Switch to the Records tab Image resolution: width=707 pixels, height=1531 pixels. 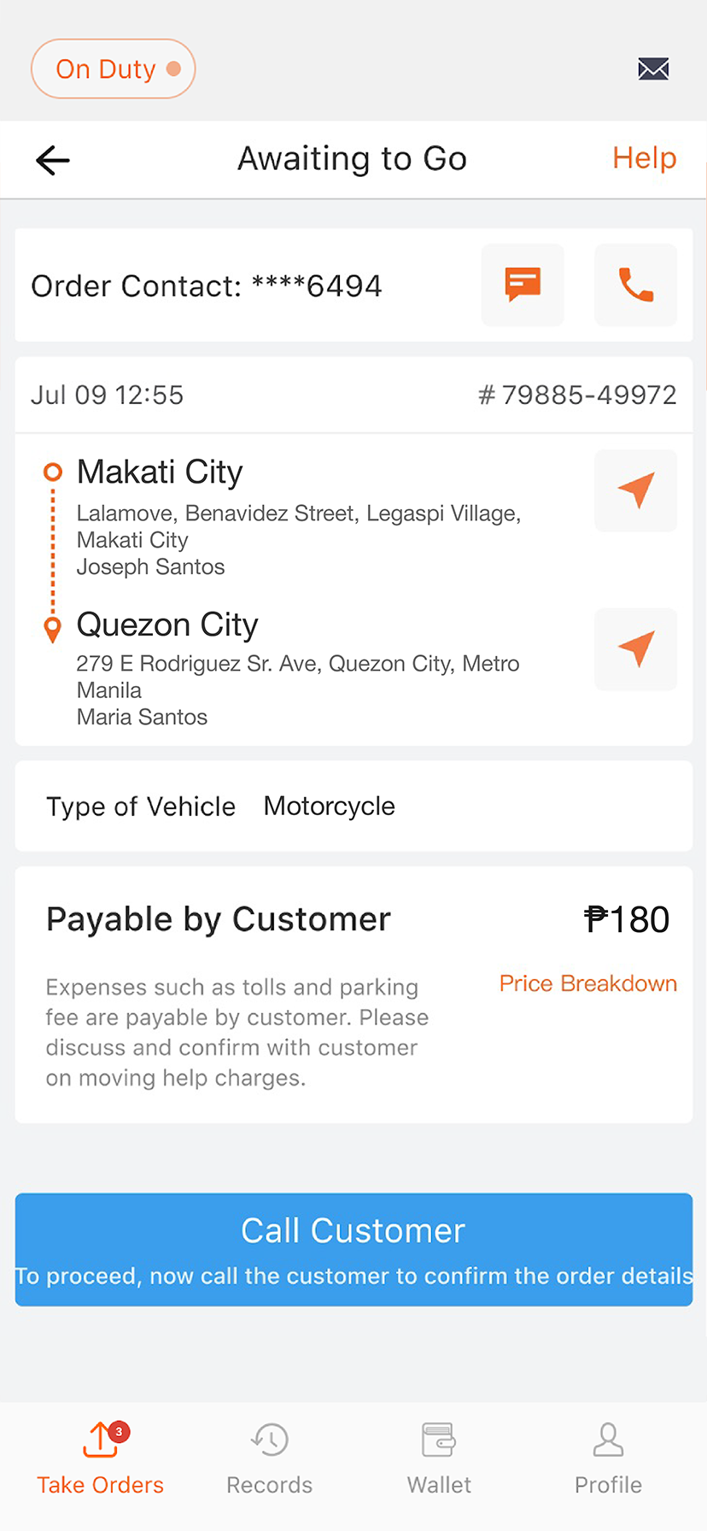(x=269, y=1459)
